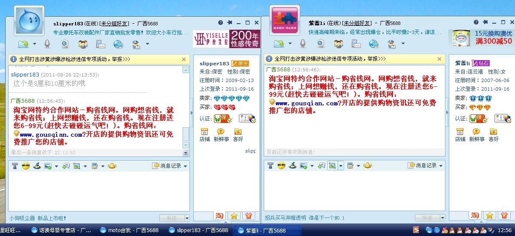Screen dimensions: 515x236
Task: Open www.gousqian.com link in slipper183 chat
Action: pyautogui.click(x=51, y=135)
